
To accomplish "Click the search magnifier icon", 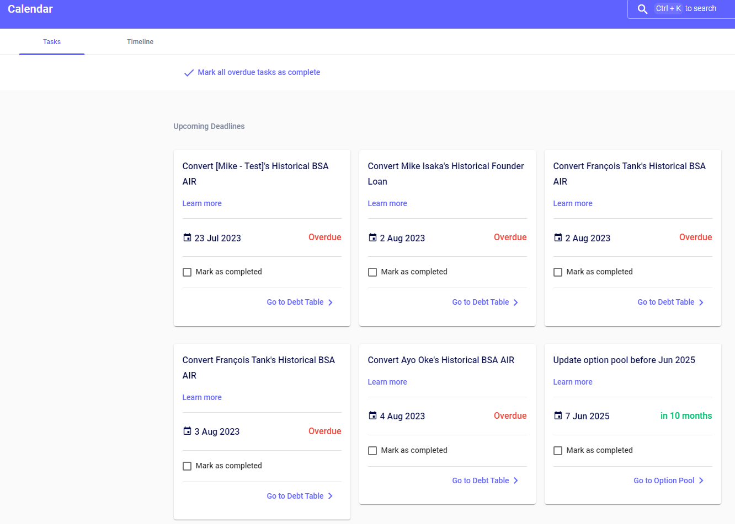I will coord(642,9).
